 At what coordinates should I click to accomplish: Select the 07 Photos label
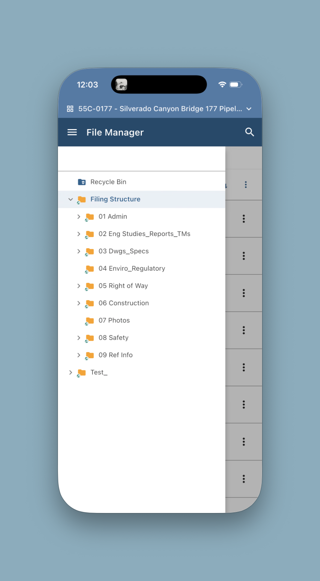[114, 320]
